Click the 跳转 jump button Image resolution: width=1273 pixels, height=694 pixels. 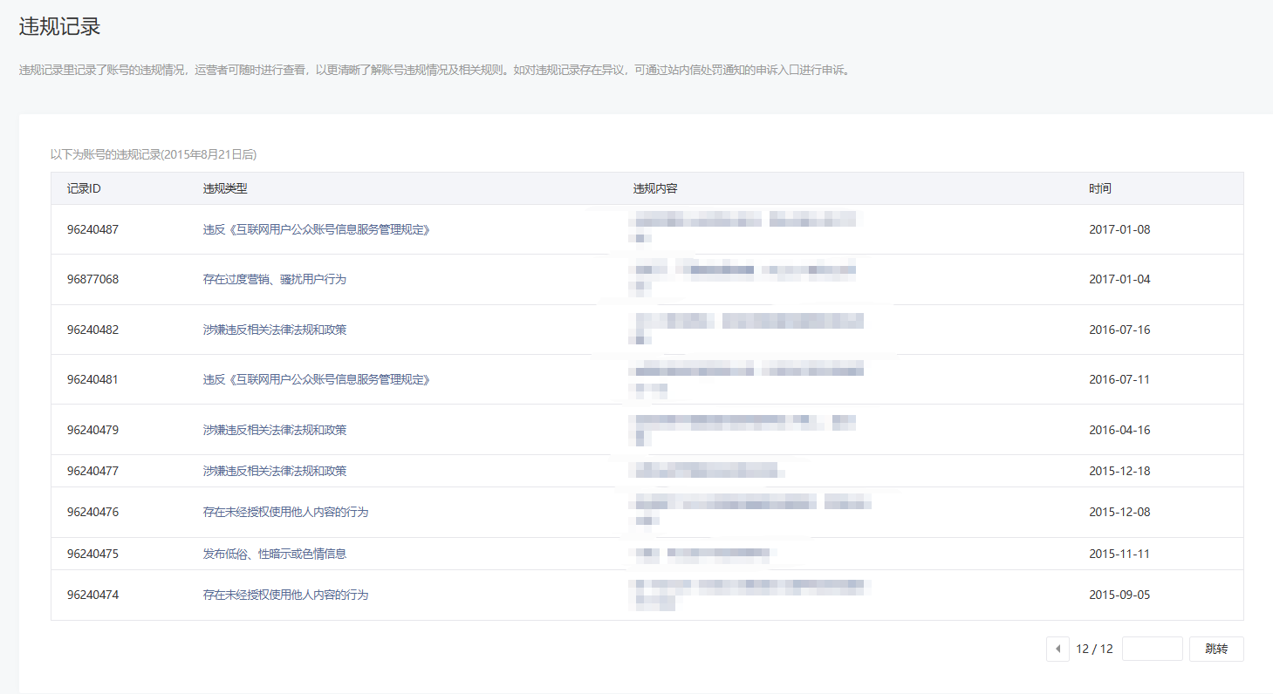tap(1215, 649)
